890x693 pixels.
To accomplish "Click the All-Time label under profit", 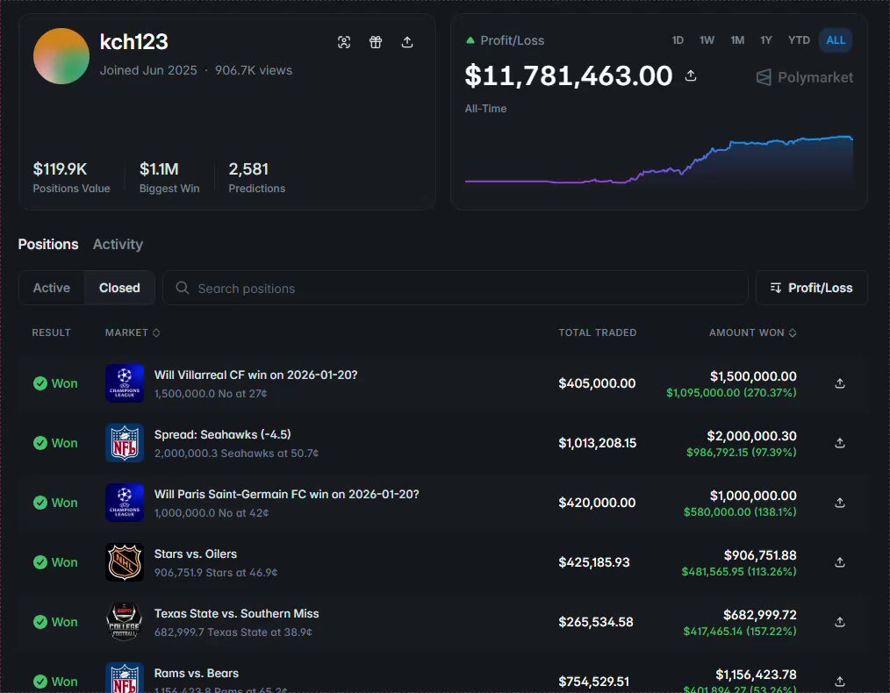I will point(486,108).
